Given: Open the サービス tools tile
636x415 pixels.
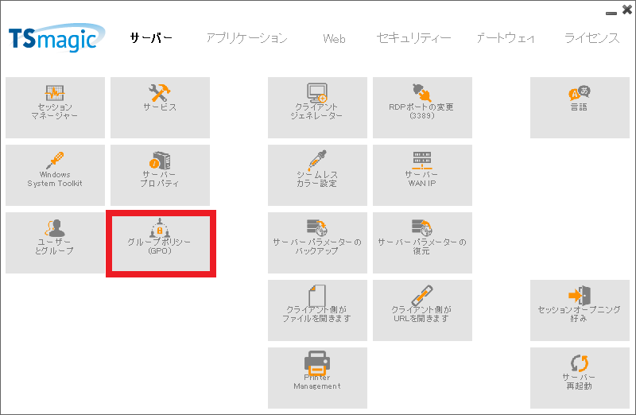Looking at the screenshot, I should [x=160, y=107].
